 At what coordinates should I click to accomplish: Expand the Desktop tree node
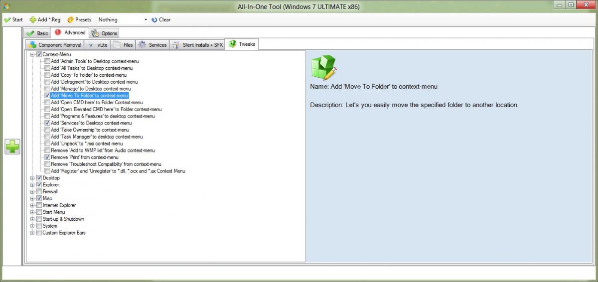[x=32, y=178]
